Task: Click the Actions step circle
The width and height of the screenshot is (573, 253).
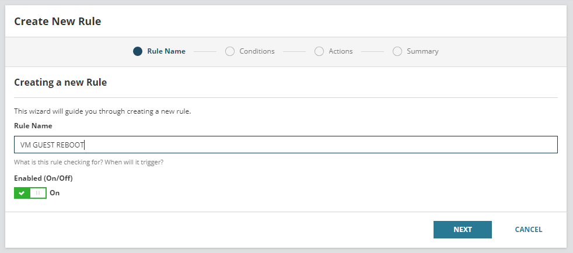Action: point(319,51)
